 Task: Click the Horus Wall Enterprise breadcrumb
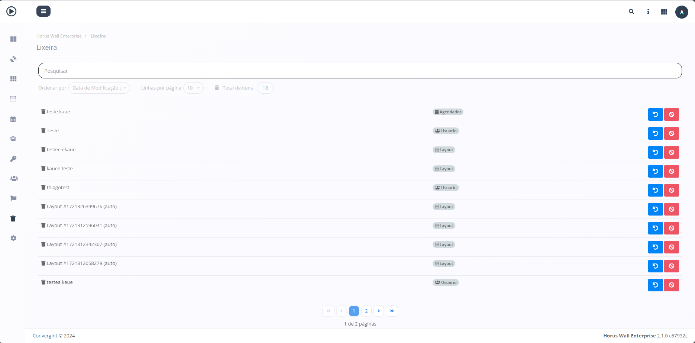point(59,36)
